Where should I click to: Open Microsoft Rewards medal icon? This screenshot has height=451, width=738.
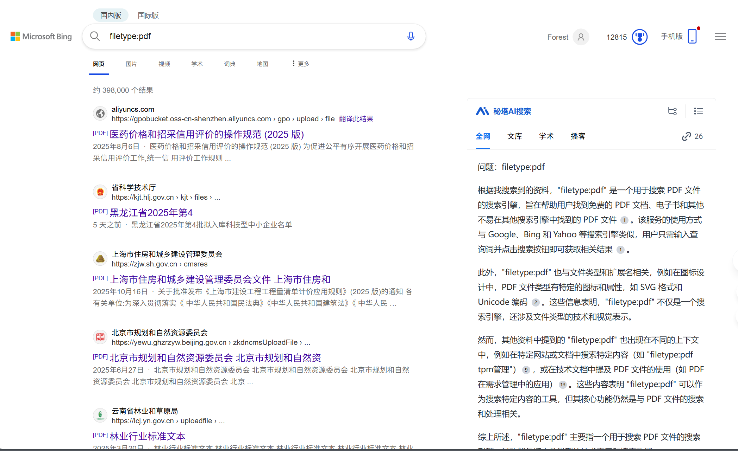tap(639, 37)
